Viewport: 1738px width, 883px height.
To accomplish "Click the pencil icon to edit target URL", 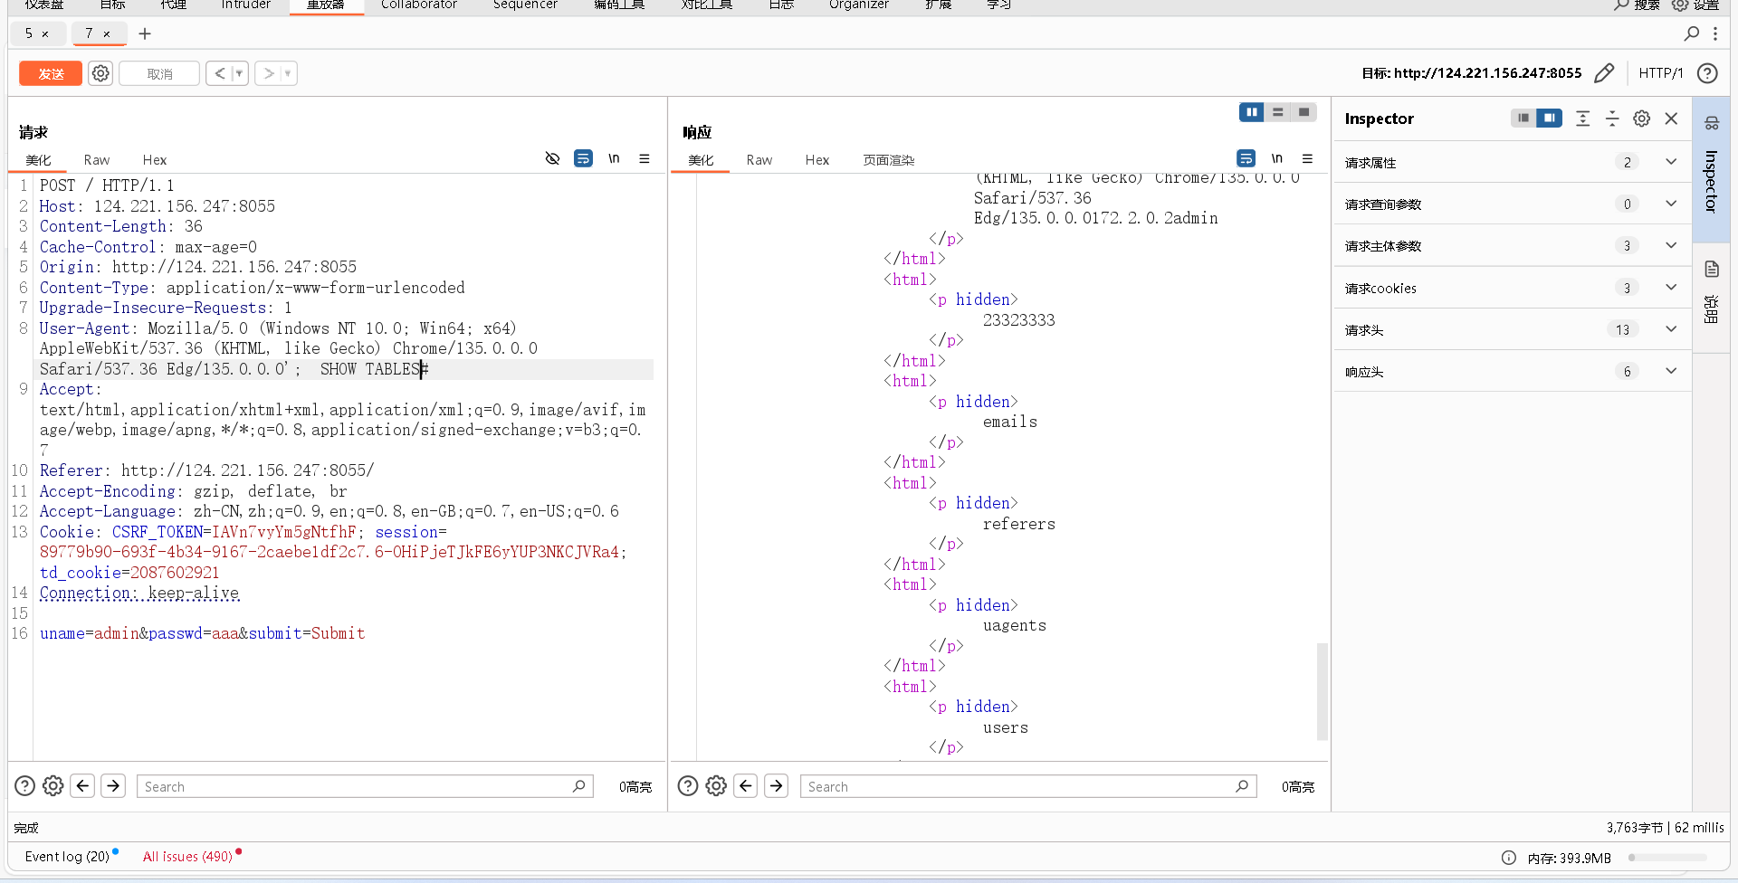I will 1605,73.
